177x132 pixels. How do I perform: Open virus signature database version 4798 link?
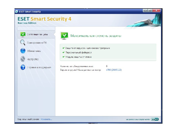(x=114, y=70)
